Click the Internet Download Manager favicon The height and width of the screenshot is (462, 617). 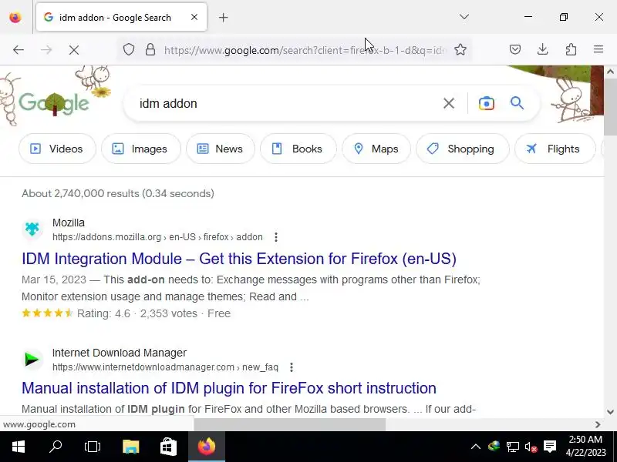[32, 359]
